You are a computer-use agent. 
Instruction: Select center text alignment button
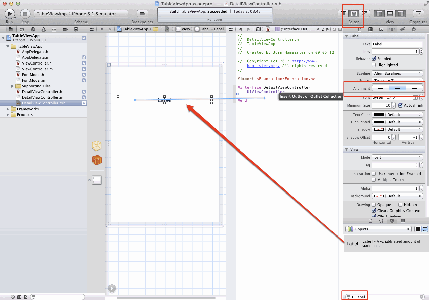point(397,88)
